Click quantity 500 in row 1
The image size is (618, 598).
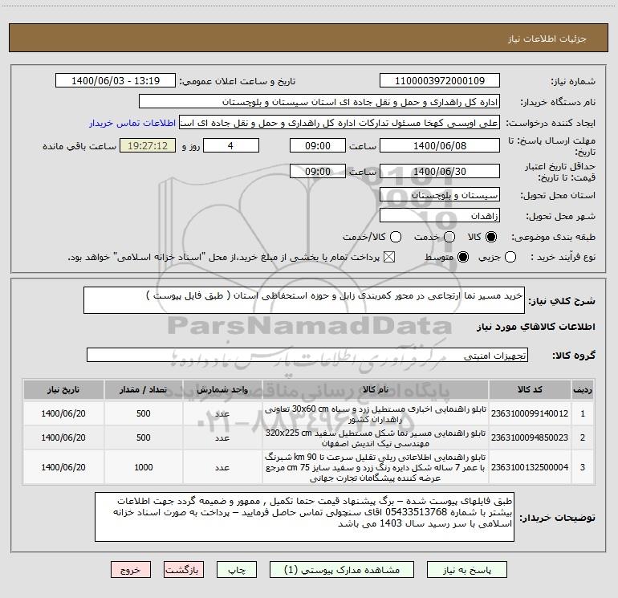pyautogui.click(x=144, y=413)
